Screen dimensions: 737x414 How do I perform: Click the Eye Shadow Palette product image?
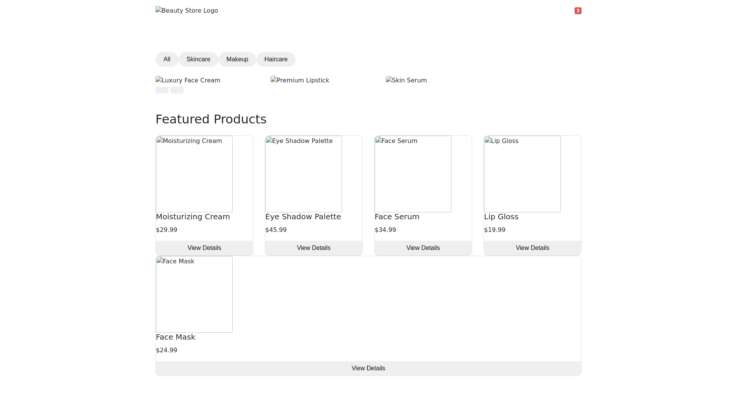[x=304, y=174]
